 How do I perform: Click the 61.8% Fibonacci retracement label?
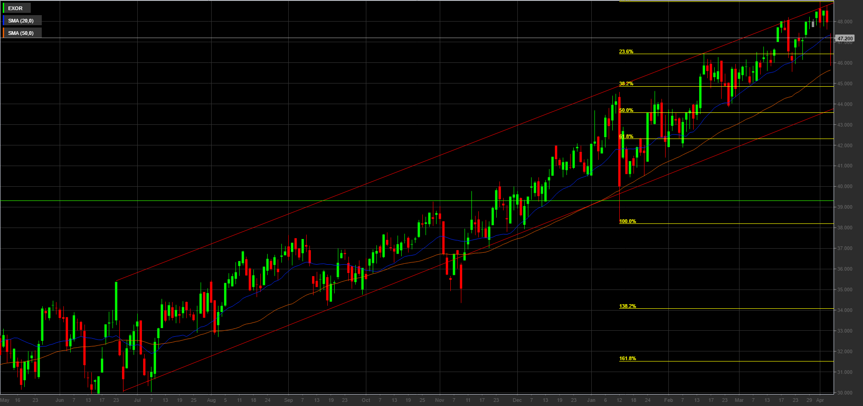(x=626, y=136)
